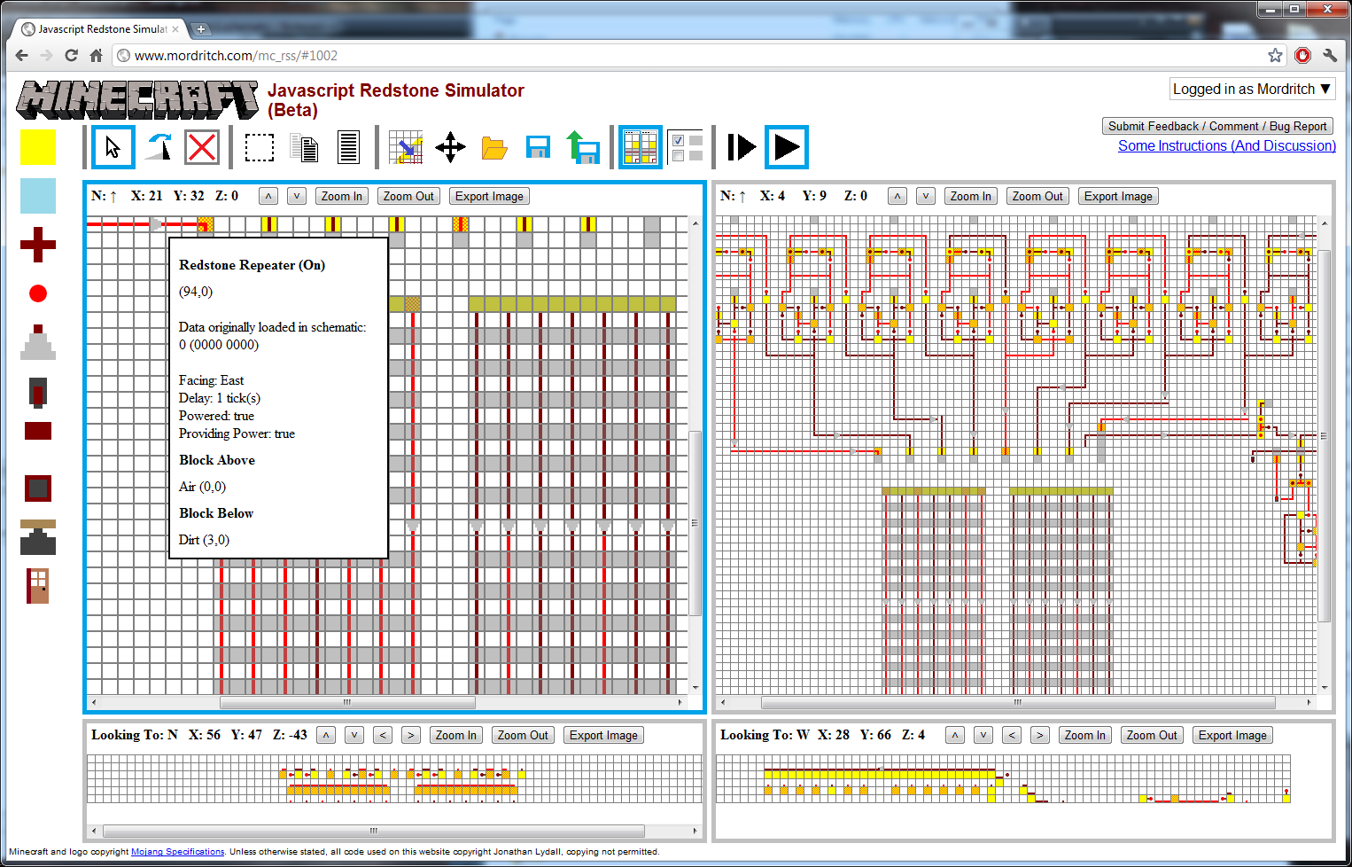Click the grid with blue arrow icon

(x=407, y=147)
